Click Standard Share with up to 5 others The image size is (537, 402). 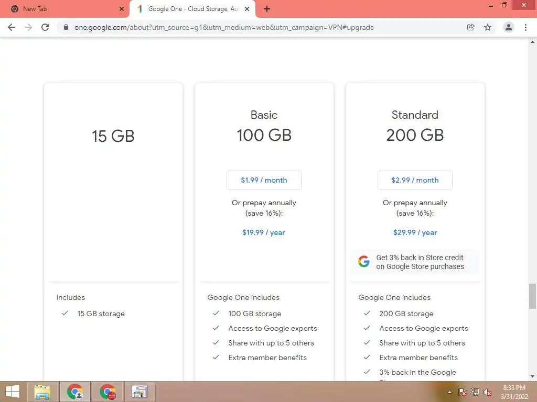tap(422, 343)
